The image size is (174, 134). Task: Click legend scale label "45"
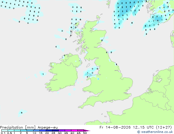[x=79, y=133]
